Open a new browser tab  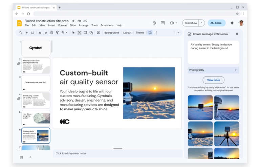coord(60,8)
